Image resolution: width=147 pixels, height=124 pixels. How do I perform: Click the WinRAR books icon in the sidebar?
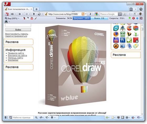pyautogui.click(x=136, y=28)
